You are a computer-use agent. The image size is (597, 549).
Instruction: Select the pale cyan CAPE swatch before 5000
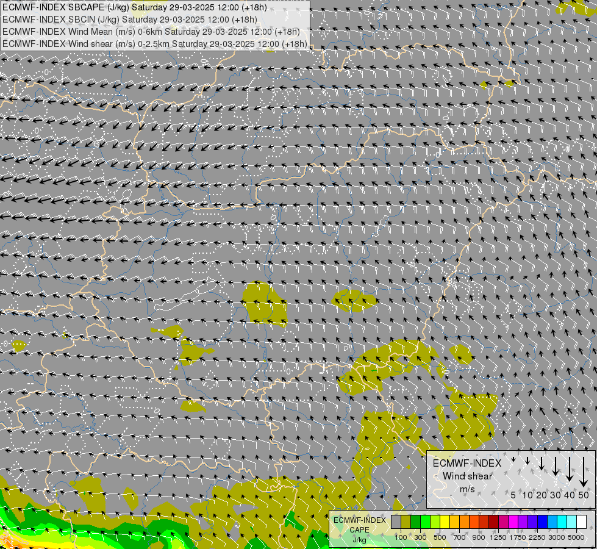coord(572,522)
